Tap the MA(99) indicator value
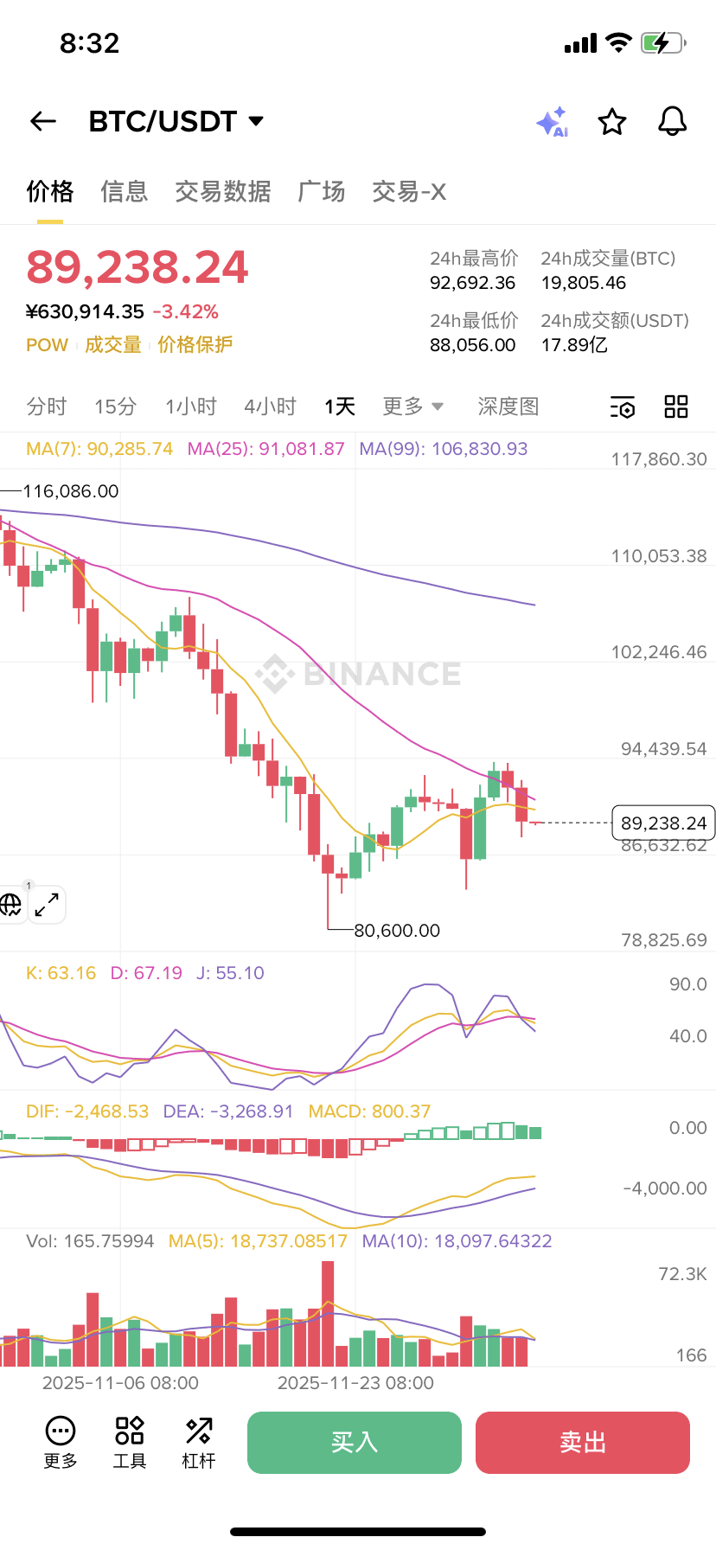The image size is (716, 1550). [x=444, y=449]
